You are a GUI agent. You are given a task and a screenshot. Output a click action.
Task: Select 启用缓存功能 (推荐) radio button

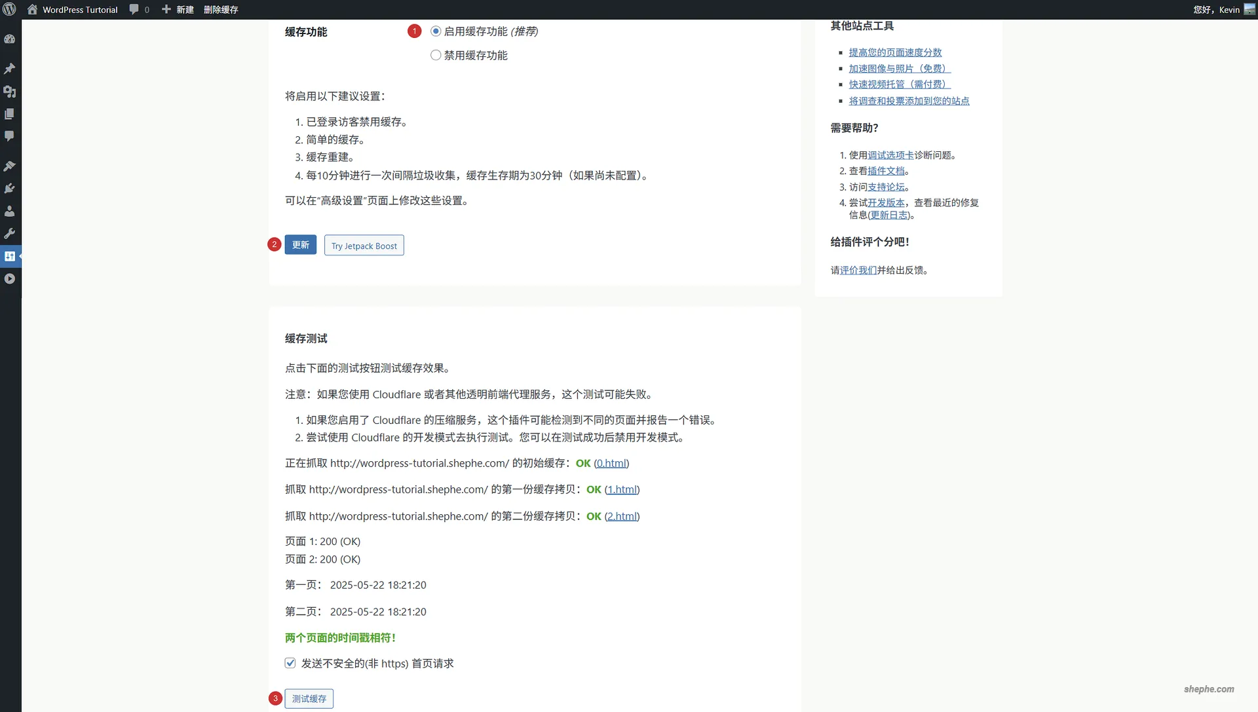click(x=436, y=31)
